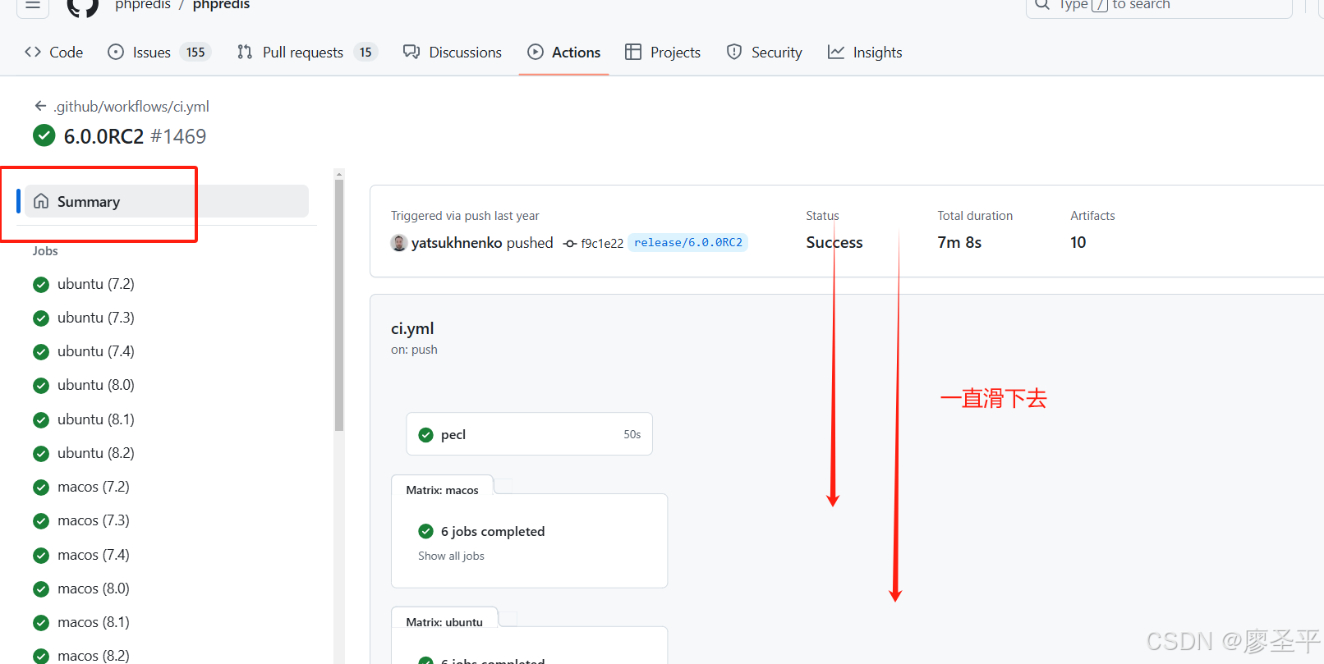The width and height of the screenshot is (1324, 664).
Task: Click the green success icon beside 6.0.0RC2
Action: (x=44, y=135)
